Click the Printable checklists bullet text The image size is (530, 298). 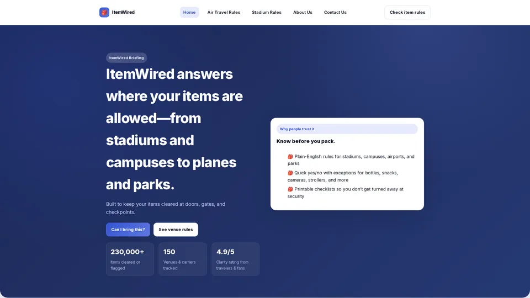346,193
